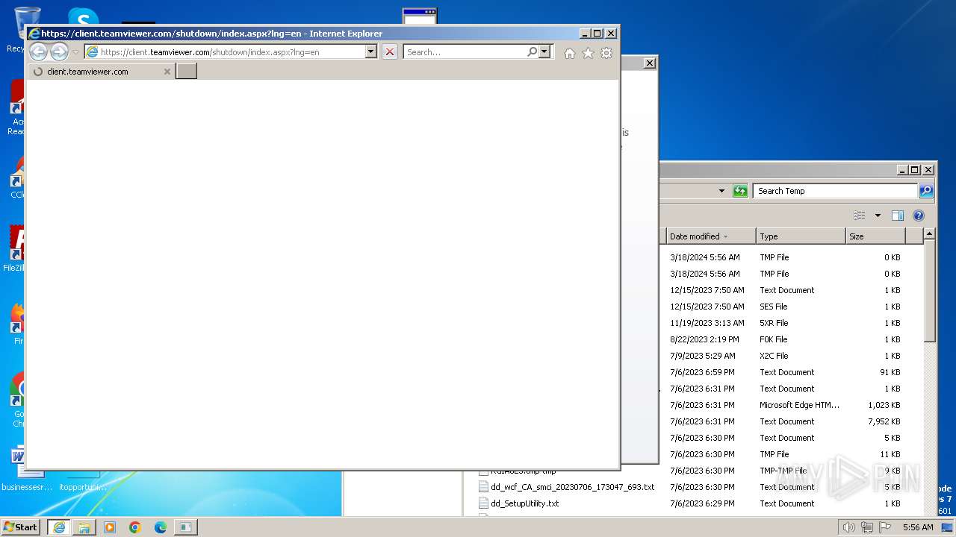The height and width of the screenshot is (537, 956).
Task: Open the network tray icon
Action: click(867, 527)
